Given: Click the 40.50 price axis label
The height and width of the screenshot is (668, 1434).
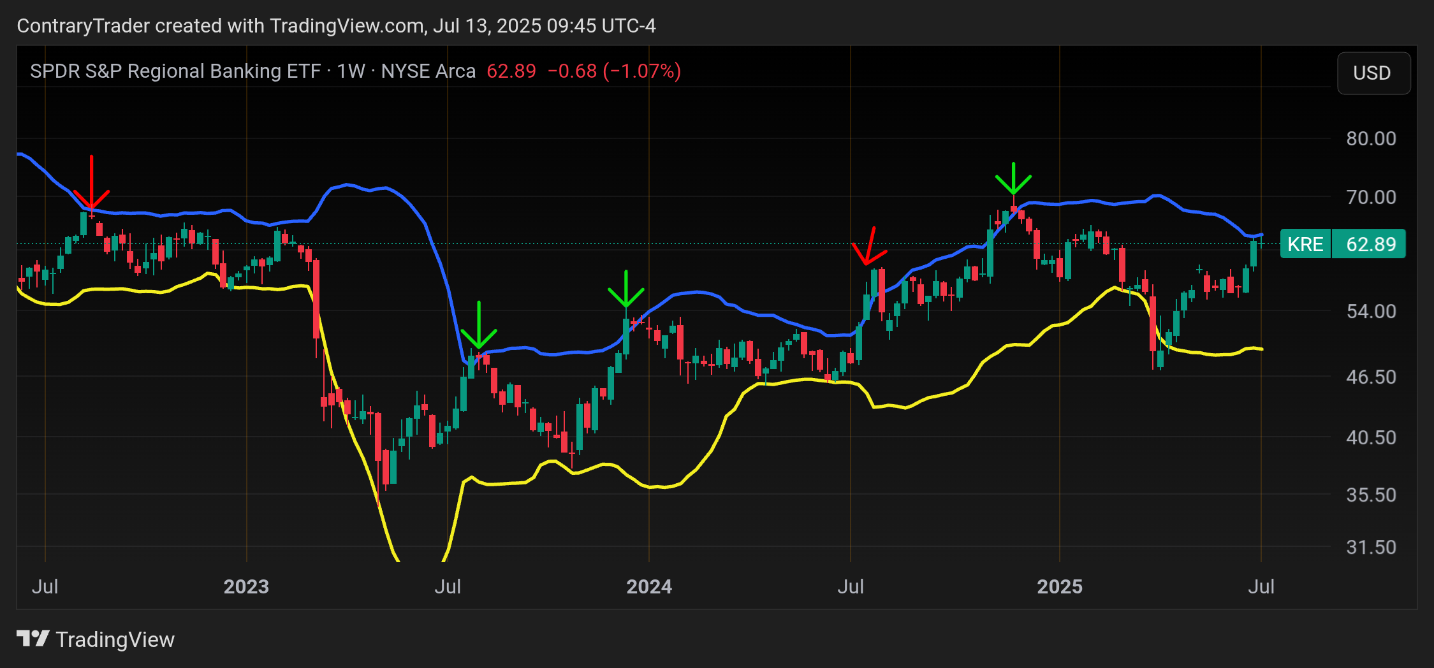Looking at the screenshot, I should [x=1371, y=437].
